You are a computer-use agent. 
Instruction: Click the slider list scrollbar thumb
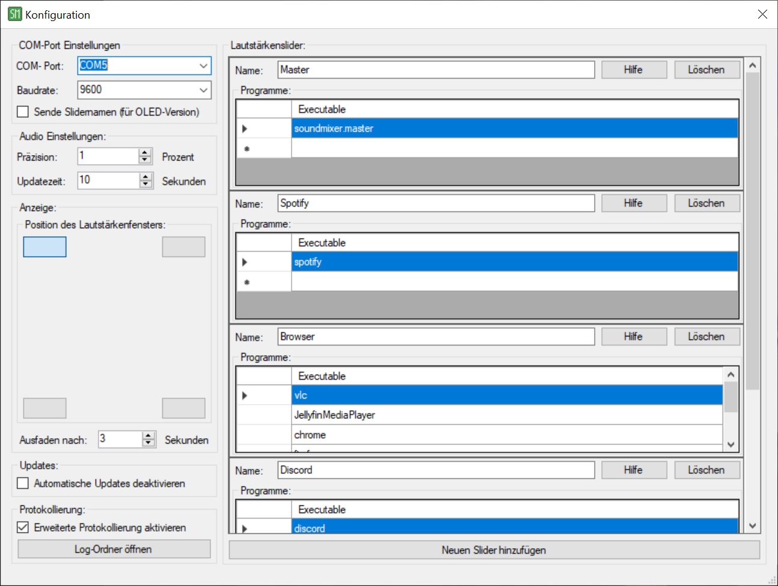click(752, 231)
